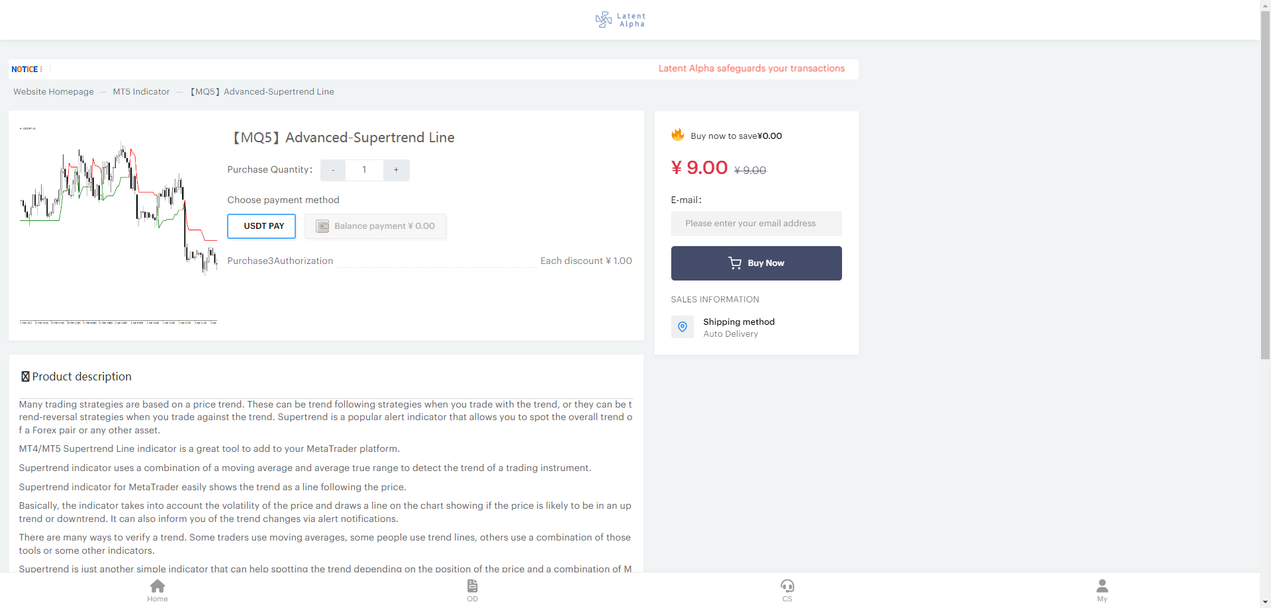Screen dimensions: 1271x608
Task: Go to Website Homepage breadcrumb
Action: coord(54,92)
